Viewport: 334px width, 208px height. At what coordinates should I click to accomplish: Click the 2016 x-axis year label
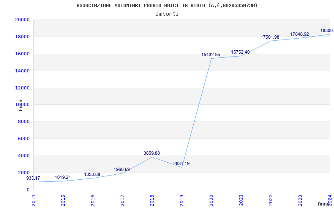[x=93, y=200]
